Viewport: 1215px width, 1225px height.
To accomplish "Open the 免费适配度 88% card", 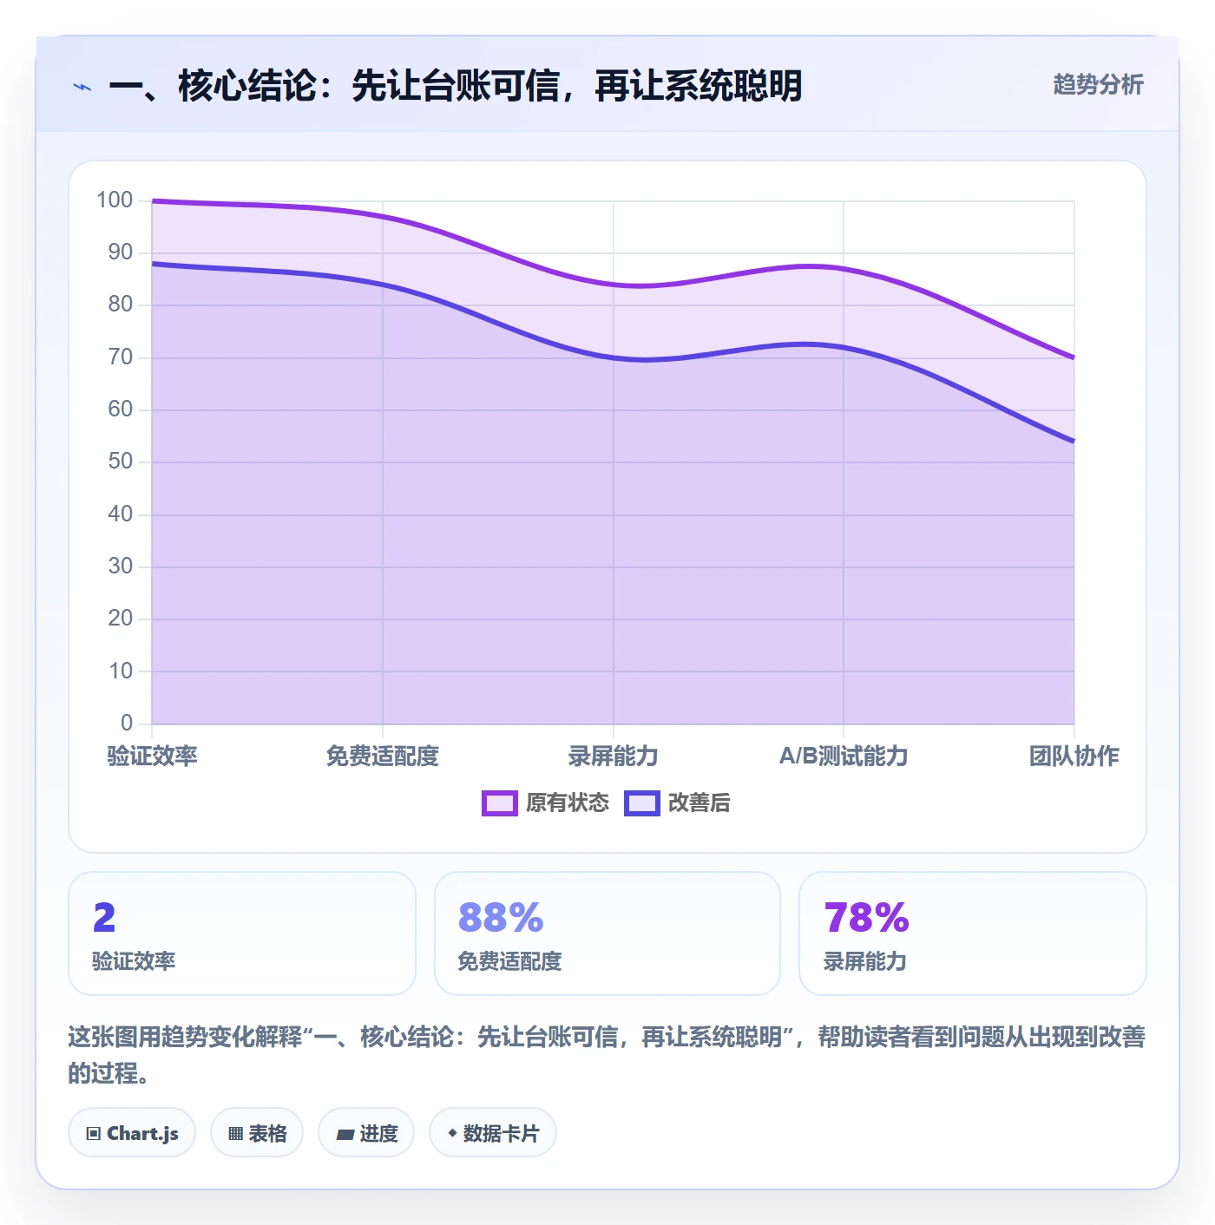I will click(607, 933).
